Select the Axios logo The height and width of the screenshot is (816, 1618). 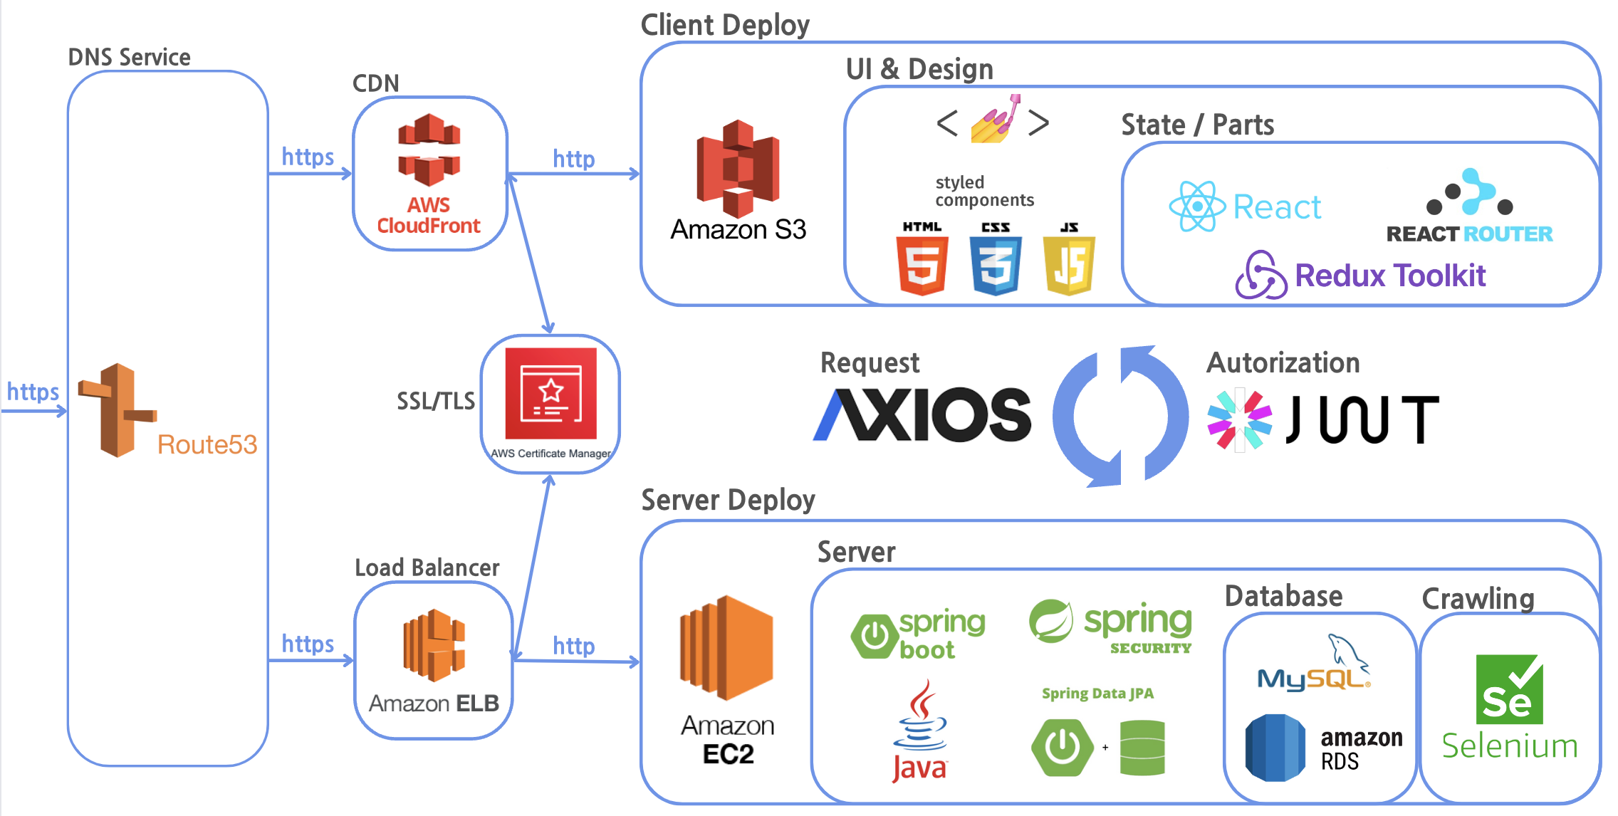tap(922, 415)
